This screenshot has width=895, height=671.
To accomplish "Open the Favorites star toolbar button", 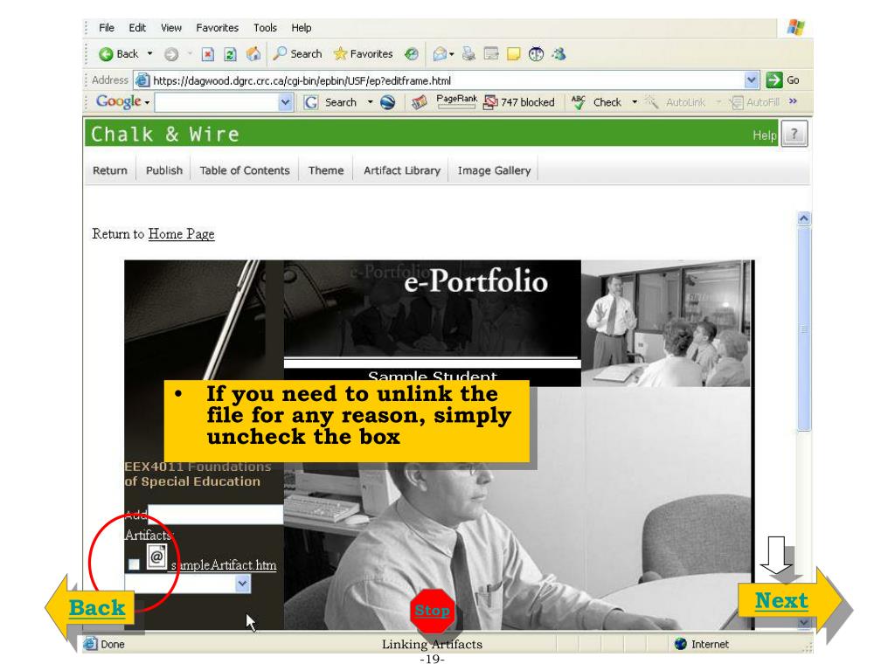I will tap(364, 53).
